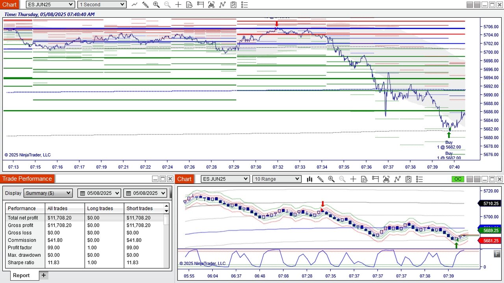Click red sell arrow on the 1 Second chart
This screenshot has height=283, width=504.
(x=277, y=24)
